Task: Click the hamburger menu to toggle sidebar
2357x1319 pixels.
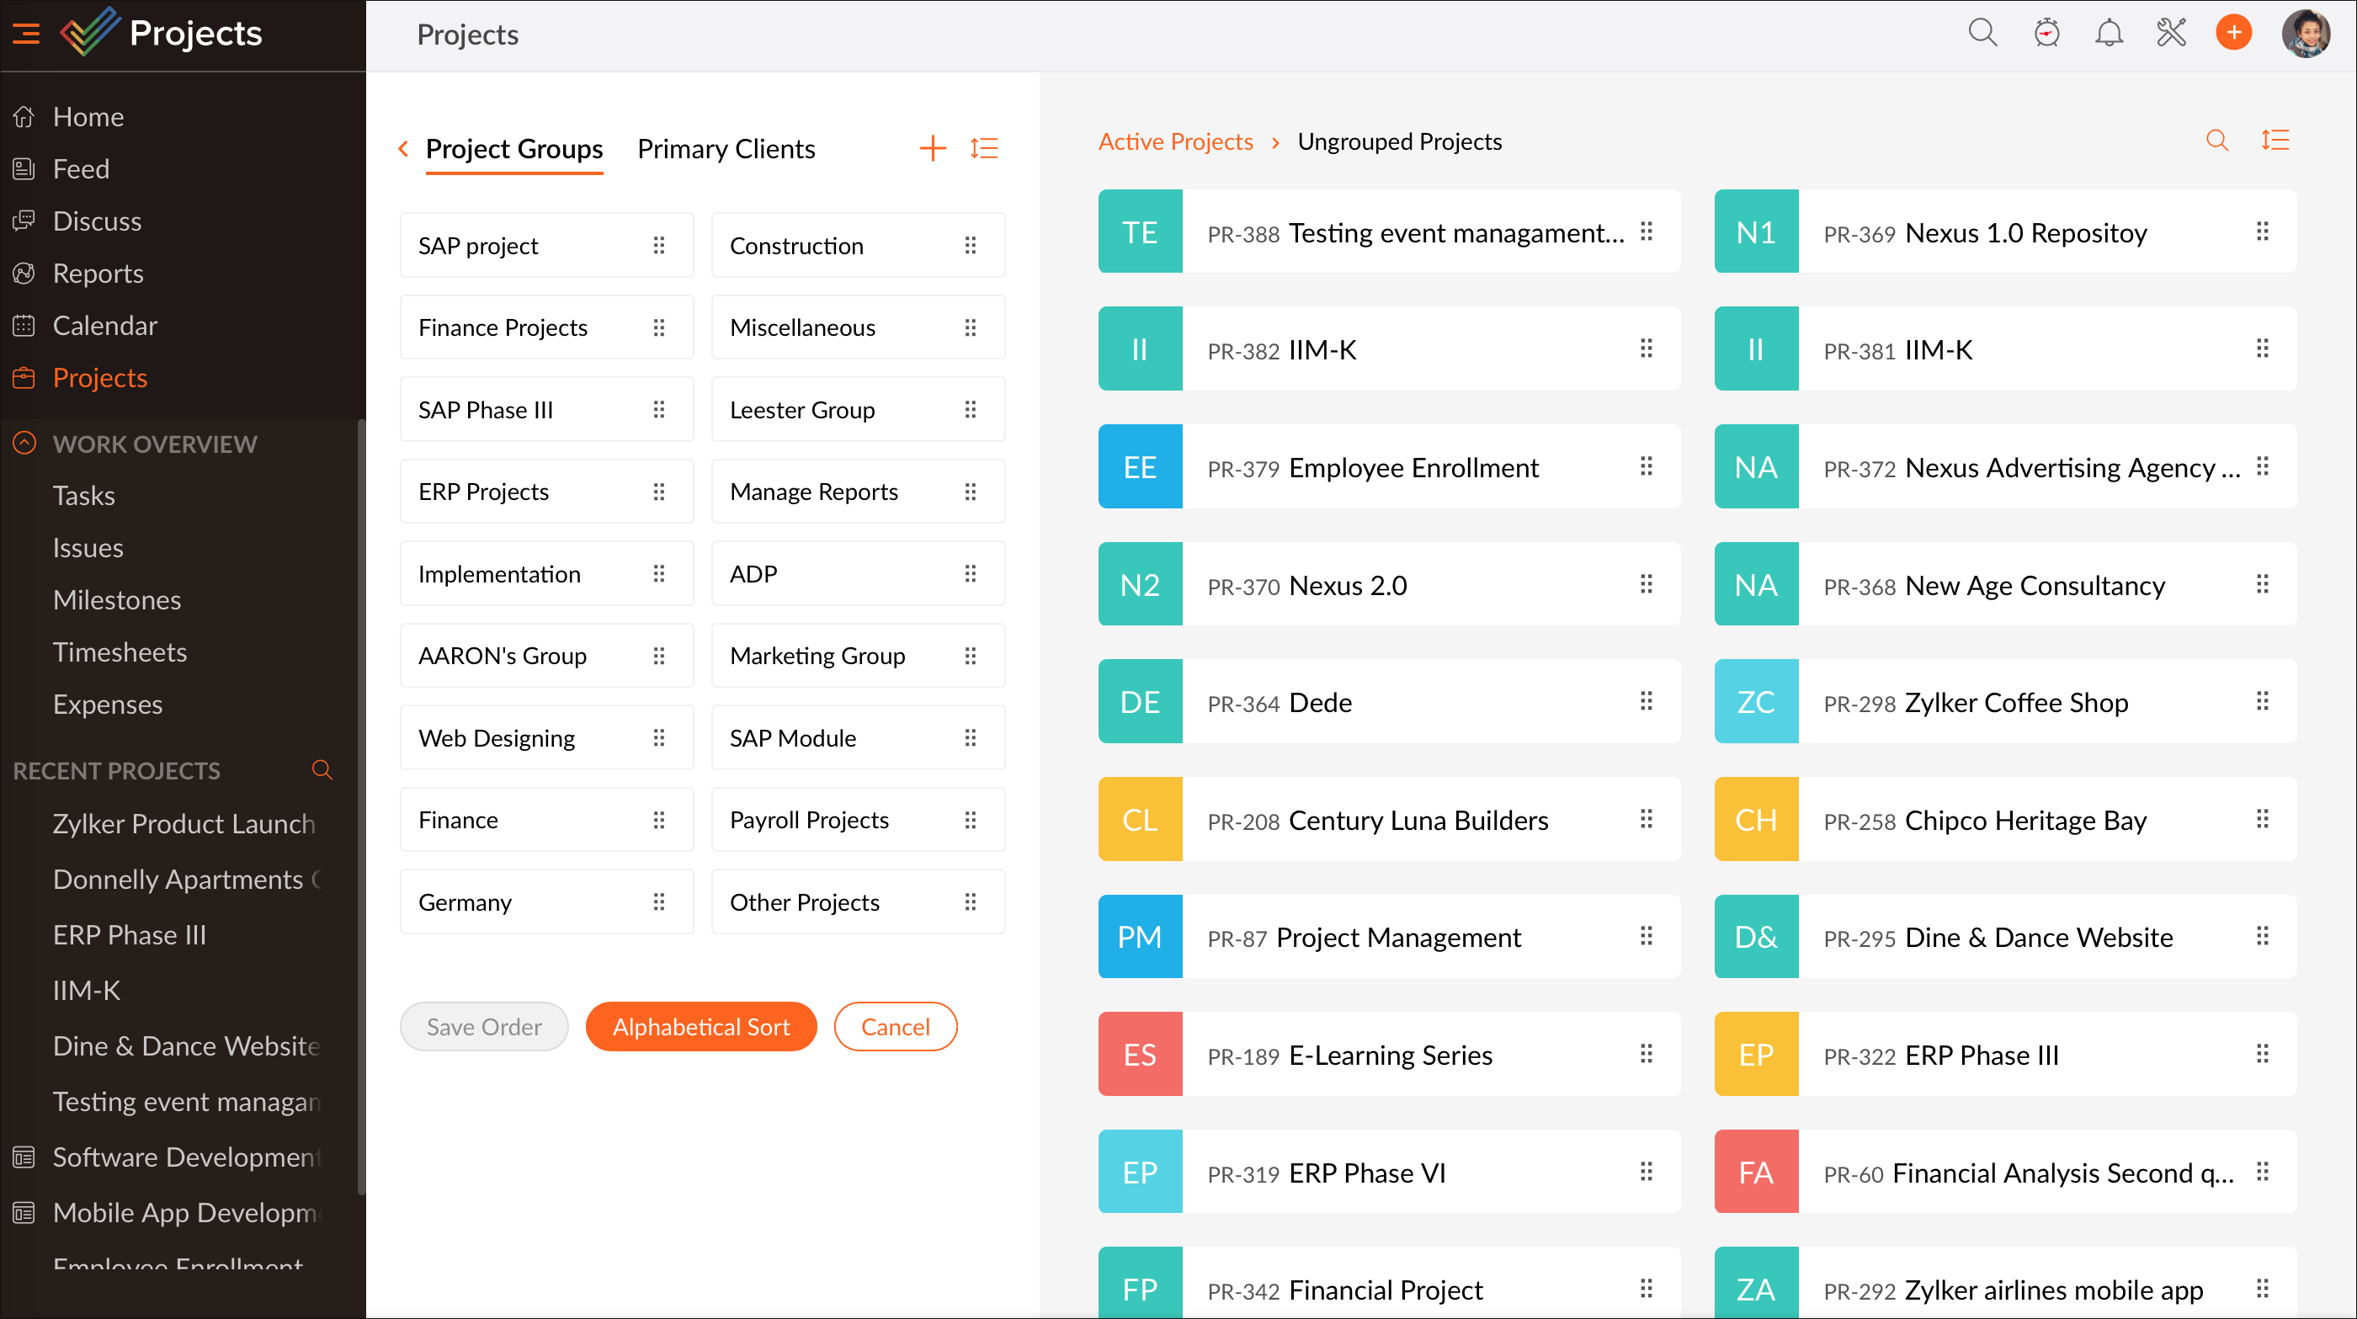Action: pos(25,34)
